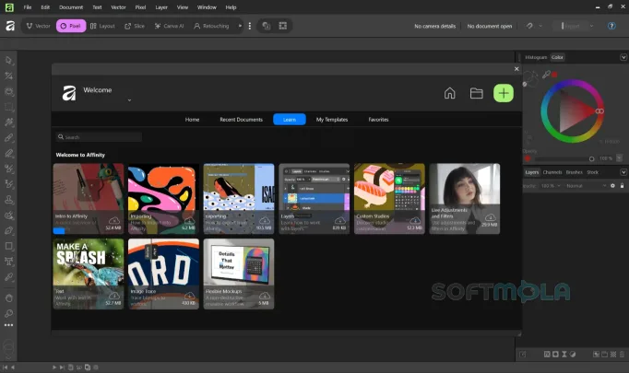Switch to the Canva AI studio

click(x=170, y=26)
